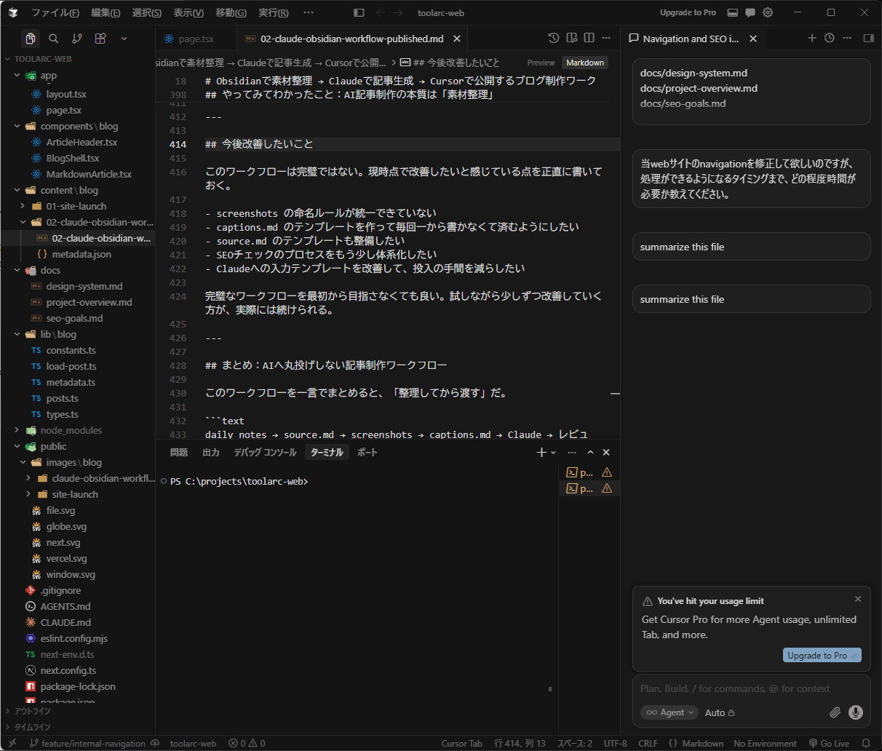Open ArticleHeader.tsx in the explorer
Viewport: 882px width, 751px height.
[82, 142]
